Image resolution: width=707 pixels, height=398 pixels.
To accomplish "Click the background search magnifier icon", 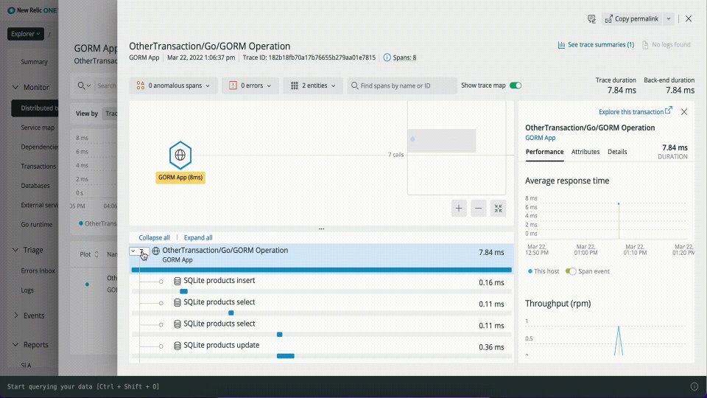I will coord(81,85).
